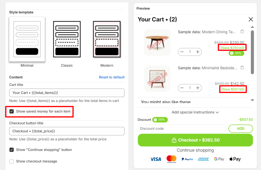Toggle 'Show saved money for each item' checkbox
The width and height of the screenshot is (261, 170).
pyautogui.click(x=11, y=111)
